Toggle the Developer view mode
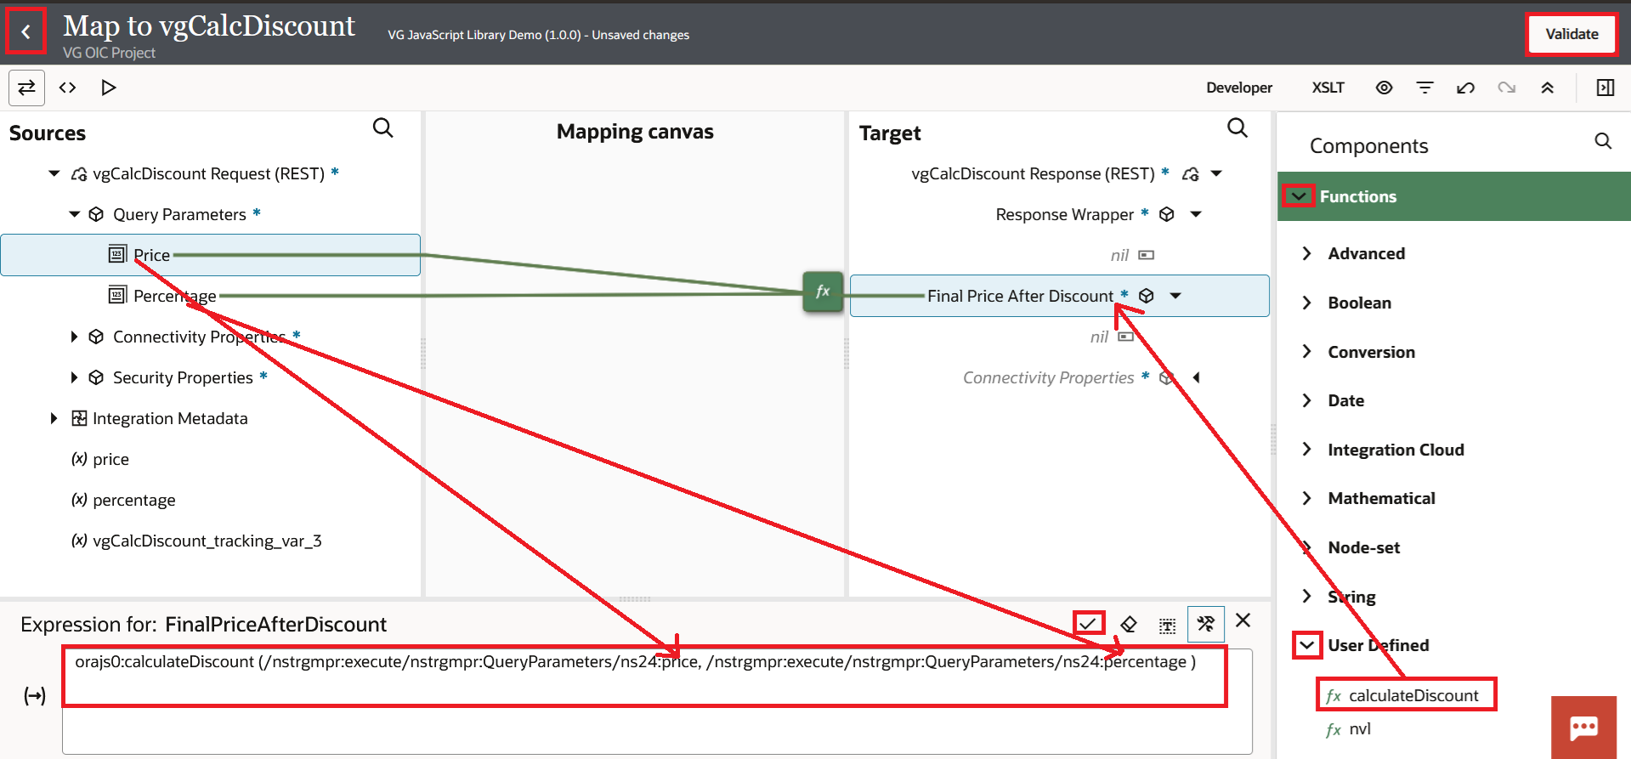The height and width of the screenshot is (759, 1631). click(x=1238, y=88)
